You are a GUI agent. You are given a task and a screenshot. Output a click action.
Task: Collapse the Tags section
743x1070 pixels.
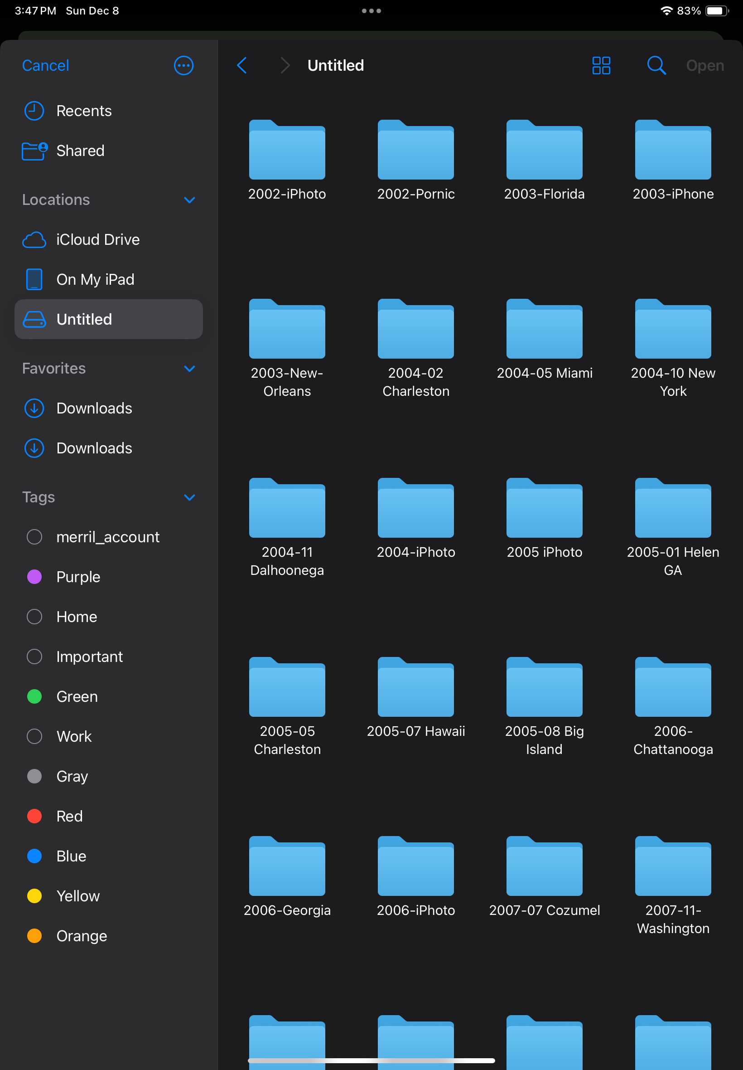point(189,497)
